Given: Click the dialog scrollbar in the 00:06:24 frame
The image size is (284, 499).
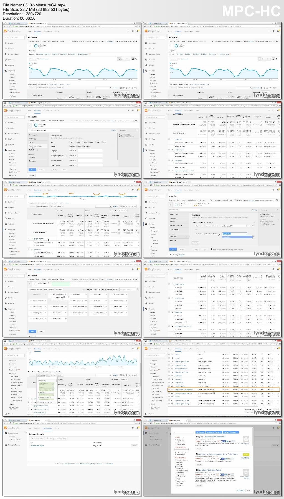Looking at the screenshot, I should coord(253,437).
